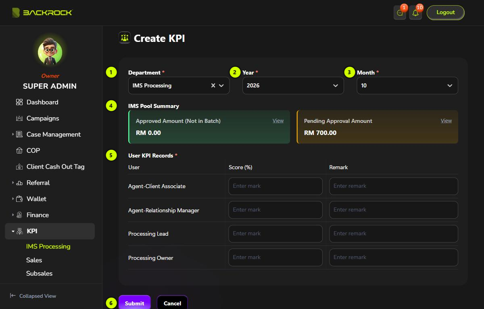This screenshot has height=309, width=484.
Task: Click the Score (%) column header
Action: [240, 167]
